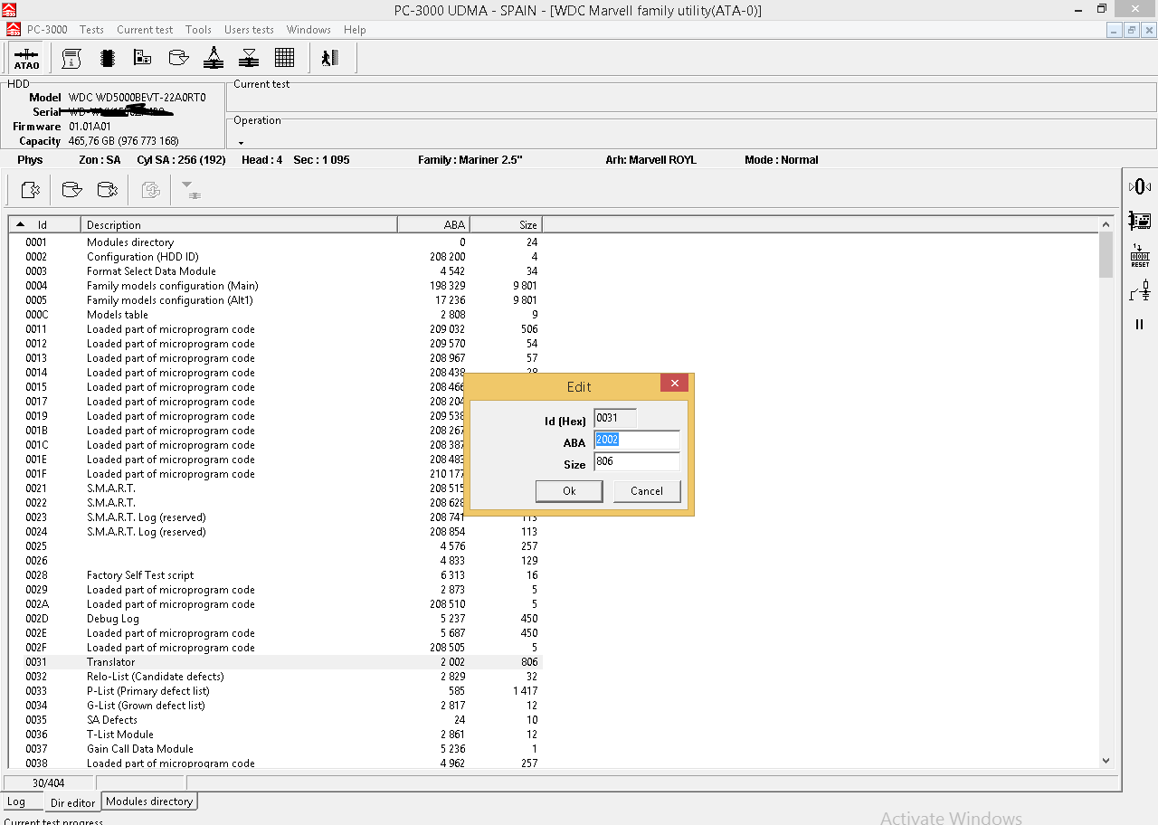Sort by the ABA column header
Image resolution: width=1158 pixels, height=825 pixels.
coord(433,224)
